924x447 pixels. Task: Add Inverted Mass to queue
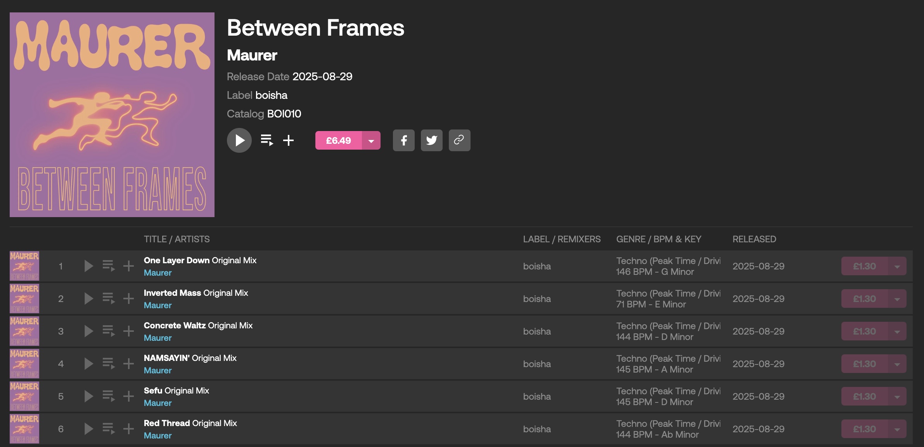click(x=109, y=299)
